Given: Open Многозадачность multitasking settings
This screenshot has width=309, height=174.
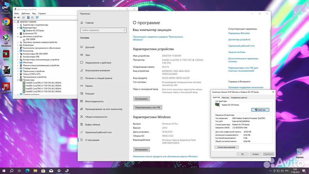Looking at the screenshot, I should tap(94, 101).
